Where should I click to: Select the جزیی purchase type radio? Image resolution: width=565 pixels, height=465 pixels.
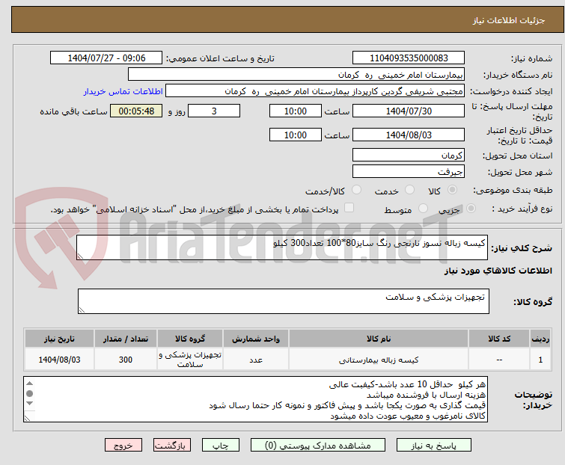coord(471,209)
